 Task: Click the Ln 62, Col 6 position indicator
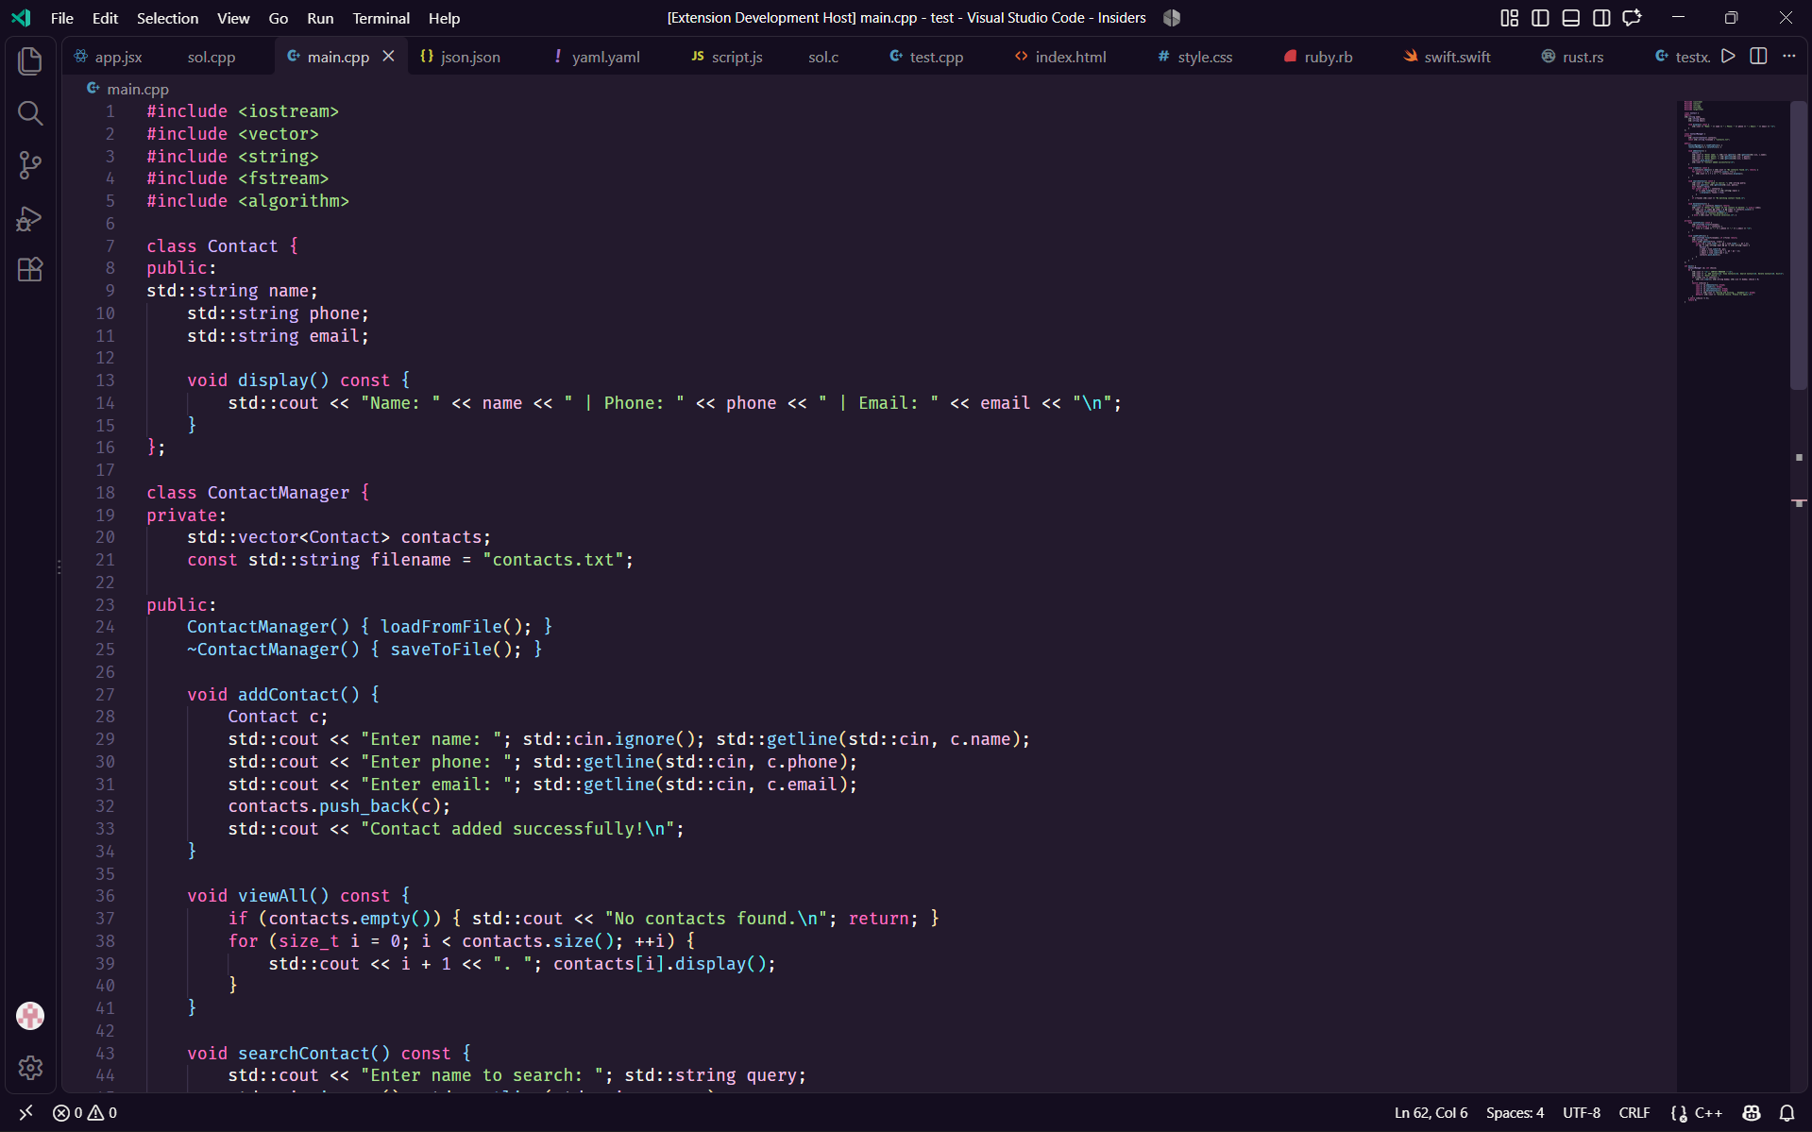[x=1431, y=1112]
